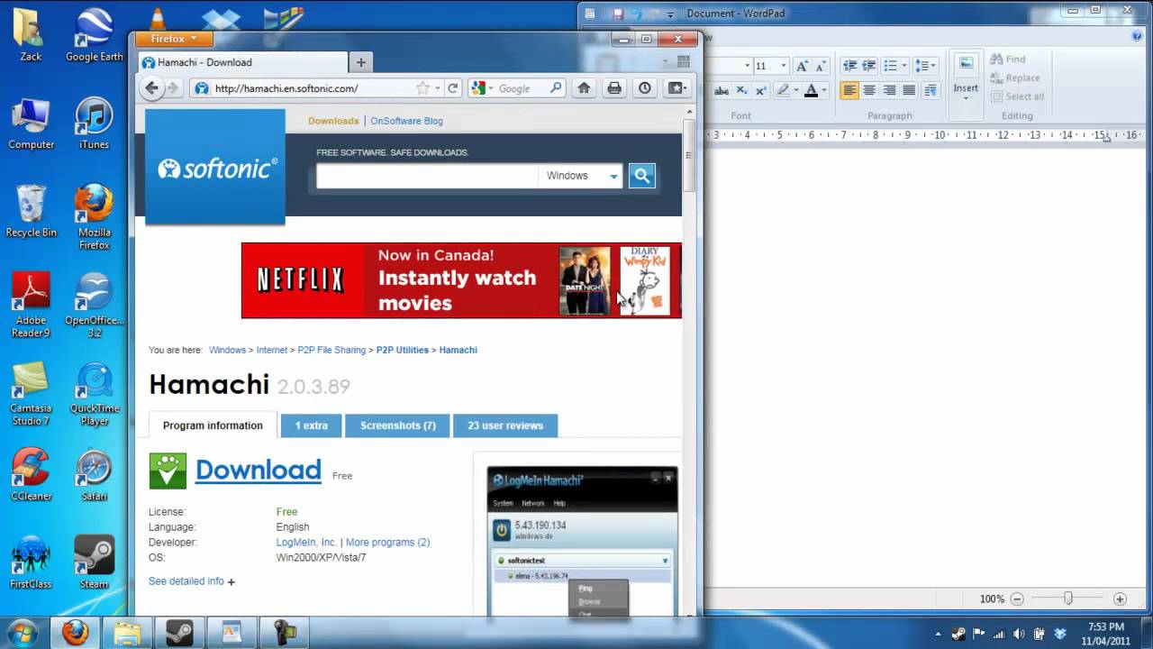Reload the Softonic page in Firefox
Image resolution: width=1153 pixels, height=649 pixels.
click(x=453, y=88)
